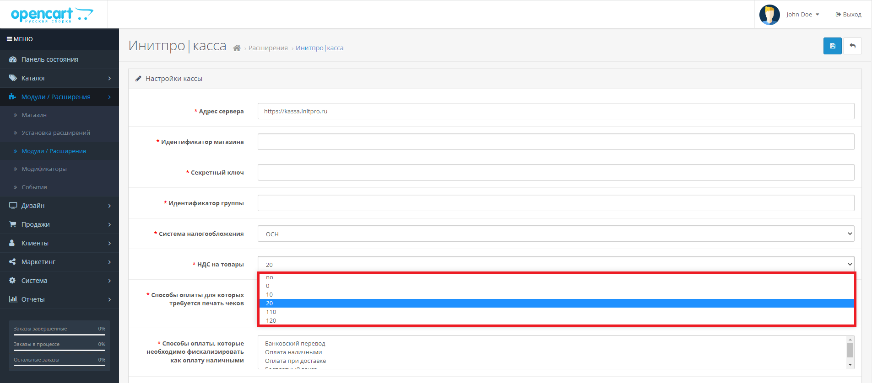Open Установка расширений submenu item

click(x=60, y=133)
